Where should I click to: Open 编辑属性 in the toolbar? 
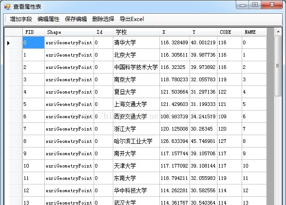(x=48, y=19)
